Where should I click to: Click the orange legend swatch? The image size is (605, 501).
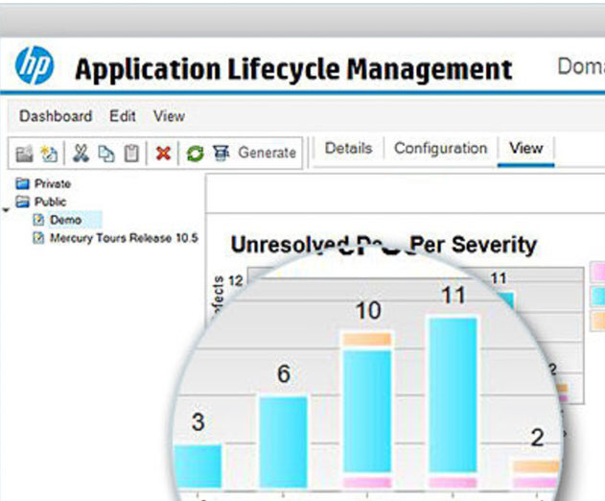(x=598, y=322)
